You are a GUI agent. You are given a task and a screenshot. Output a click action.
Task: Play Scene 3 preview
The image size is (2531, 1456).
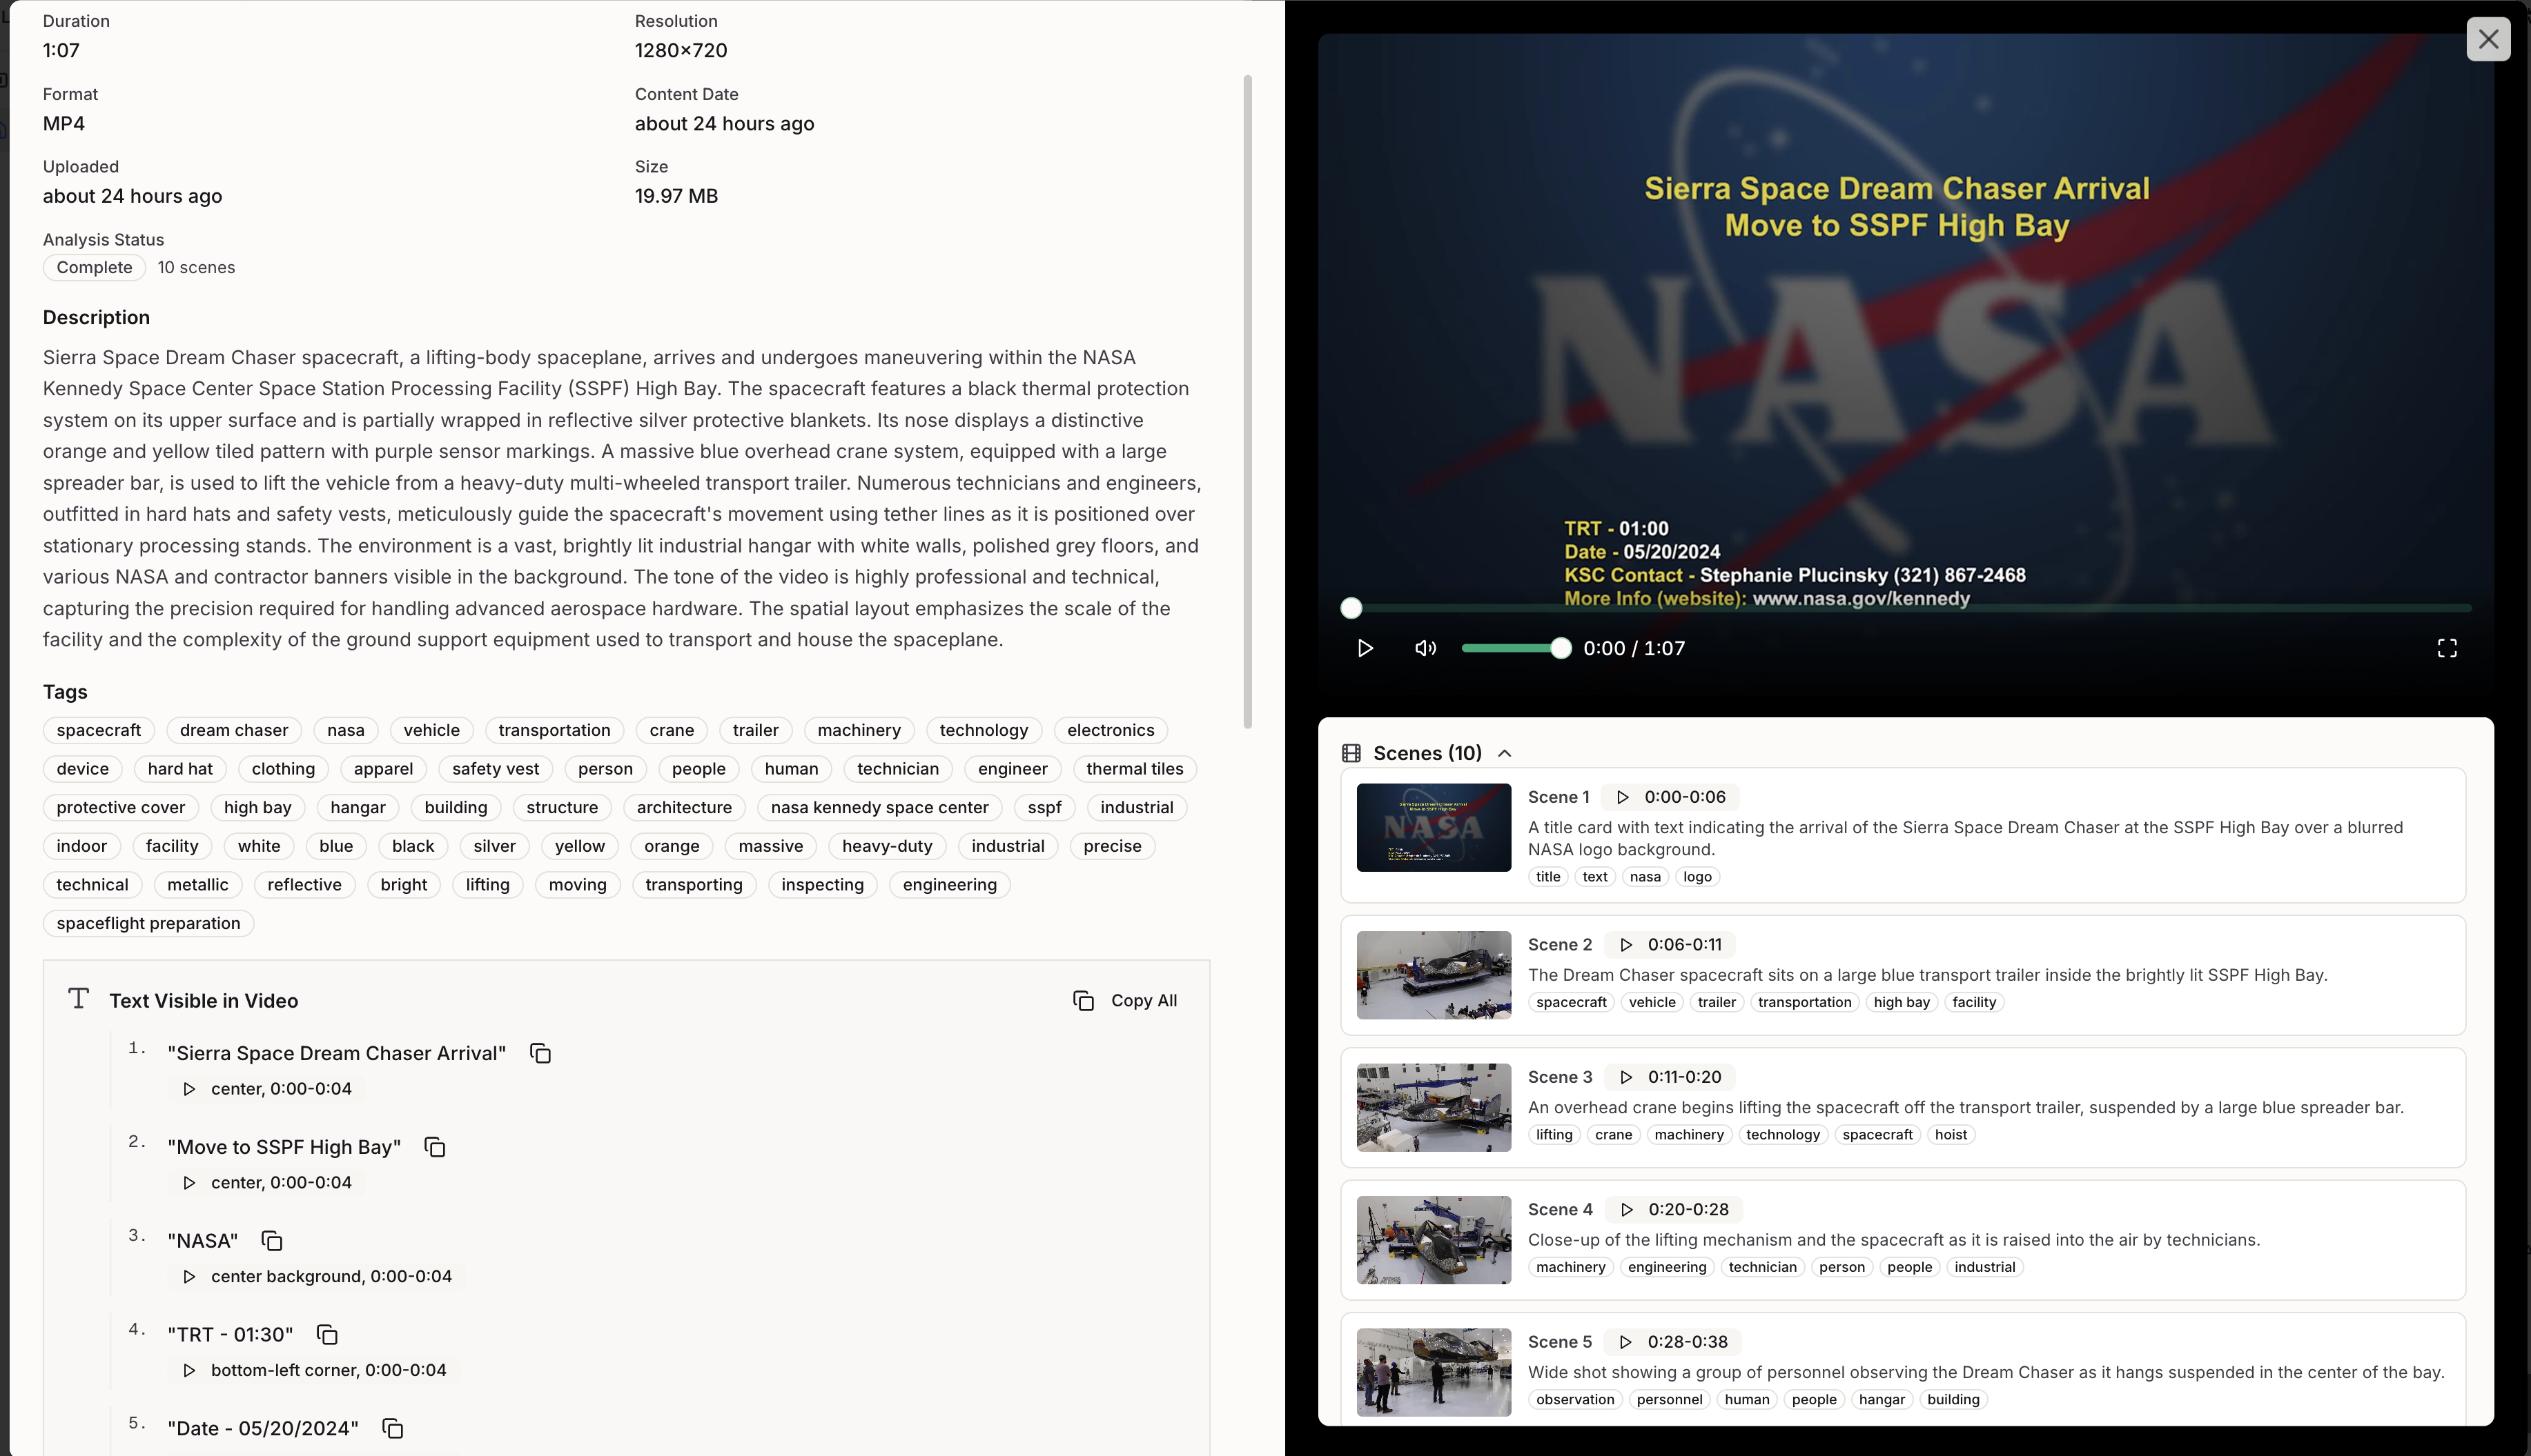[1625, 1077]
